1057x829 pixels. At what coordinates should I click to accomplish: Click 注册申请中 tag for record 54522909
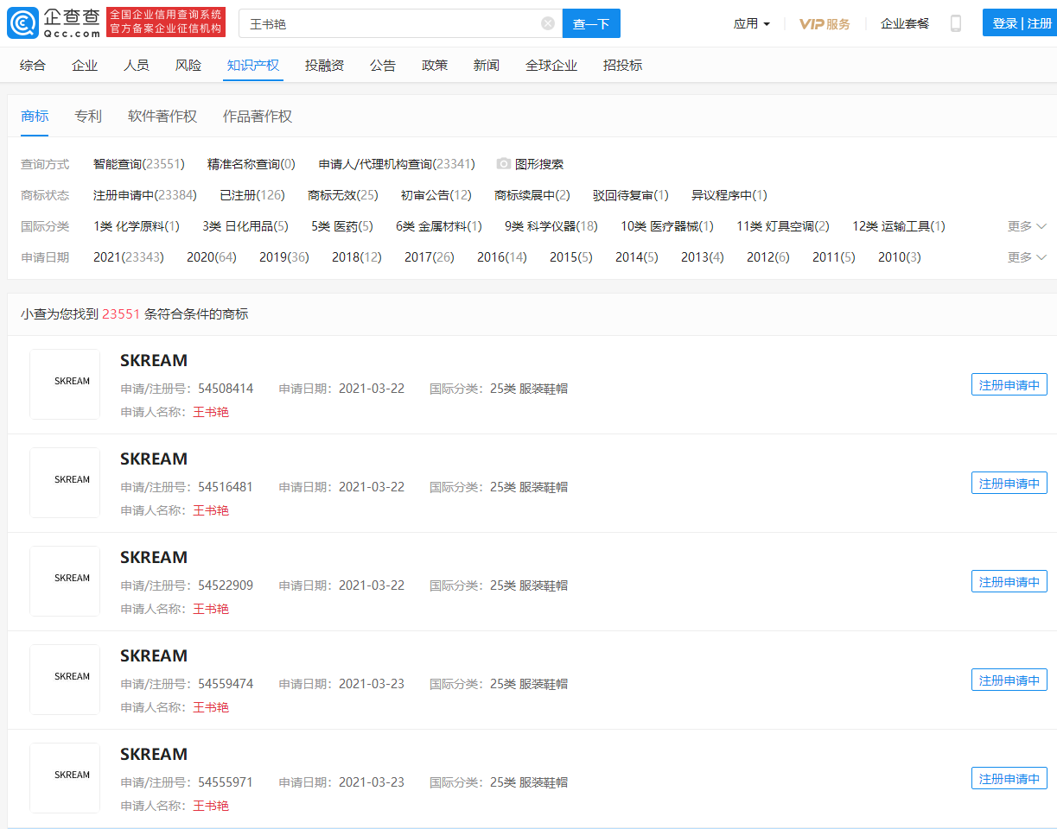[1009, 581]
